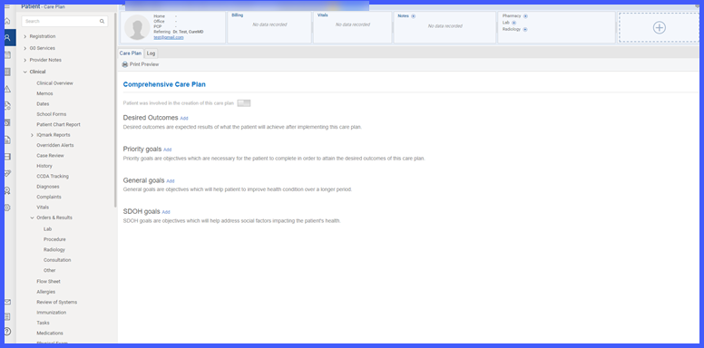Screen dimensions: 704x348
Task: Open Overridden Alerts
Action: (x=55, y=145)
